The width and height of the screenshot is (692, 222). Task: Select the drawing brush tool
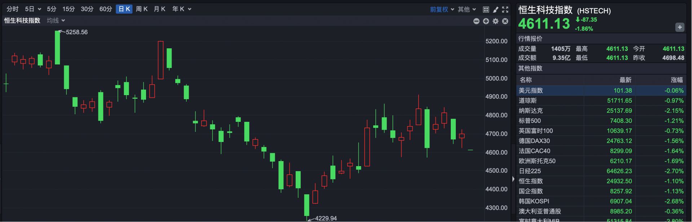(495, 9)
